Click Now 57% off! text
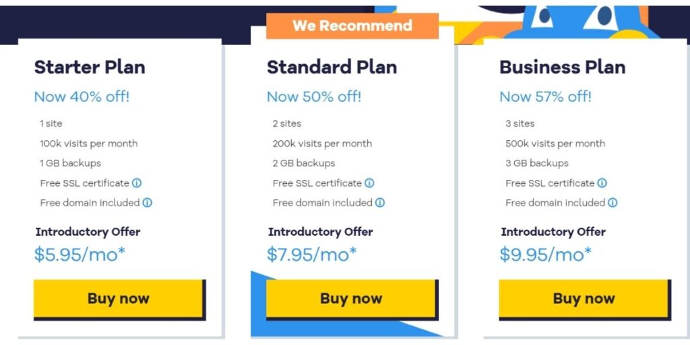This screenshot has width=690, height=345. pyautogui.click(x=546, y=97)
